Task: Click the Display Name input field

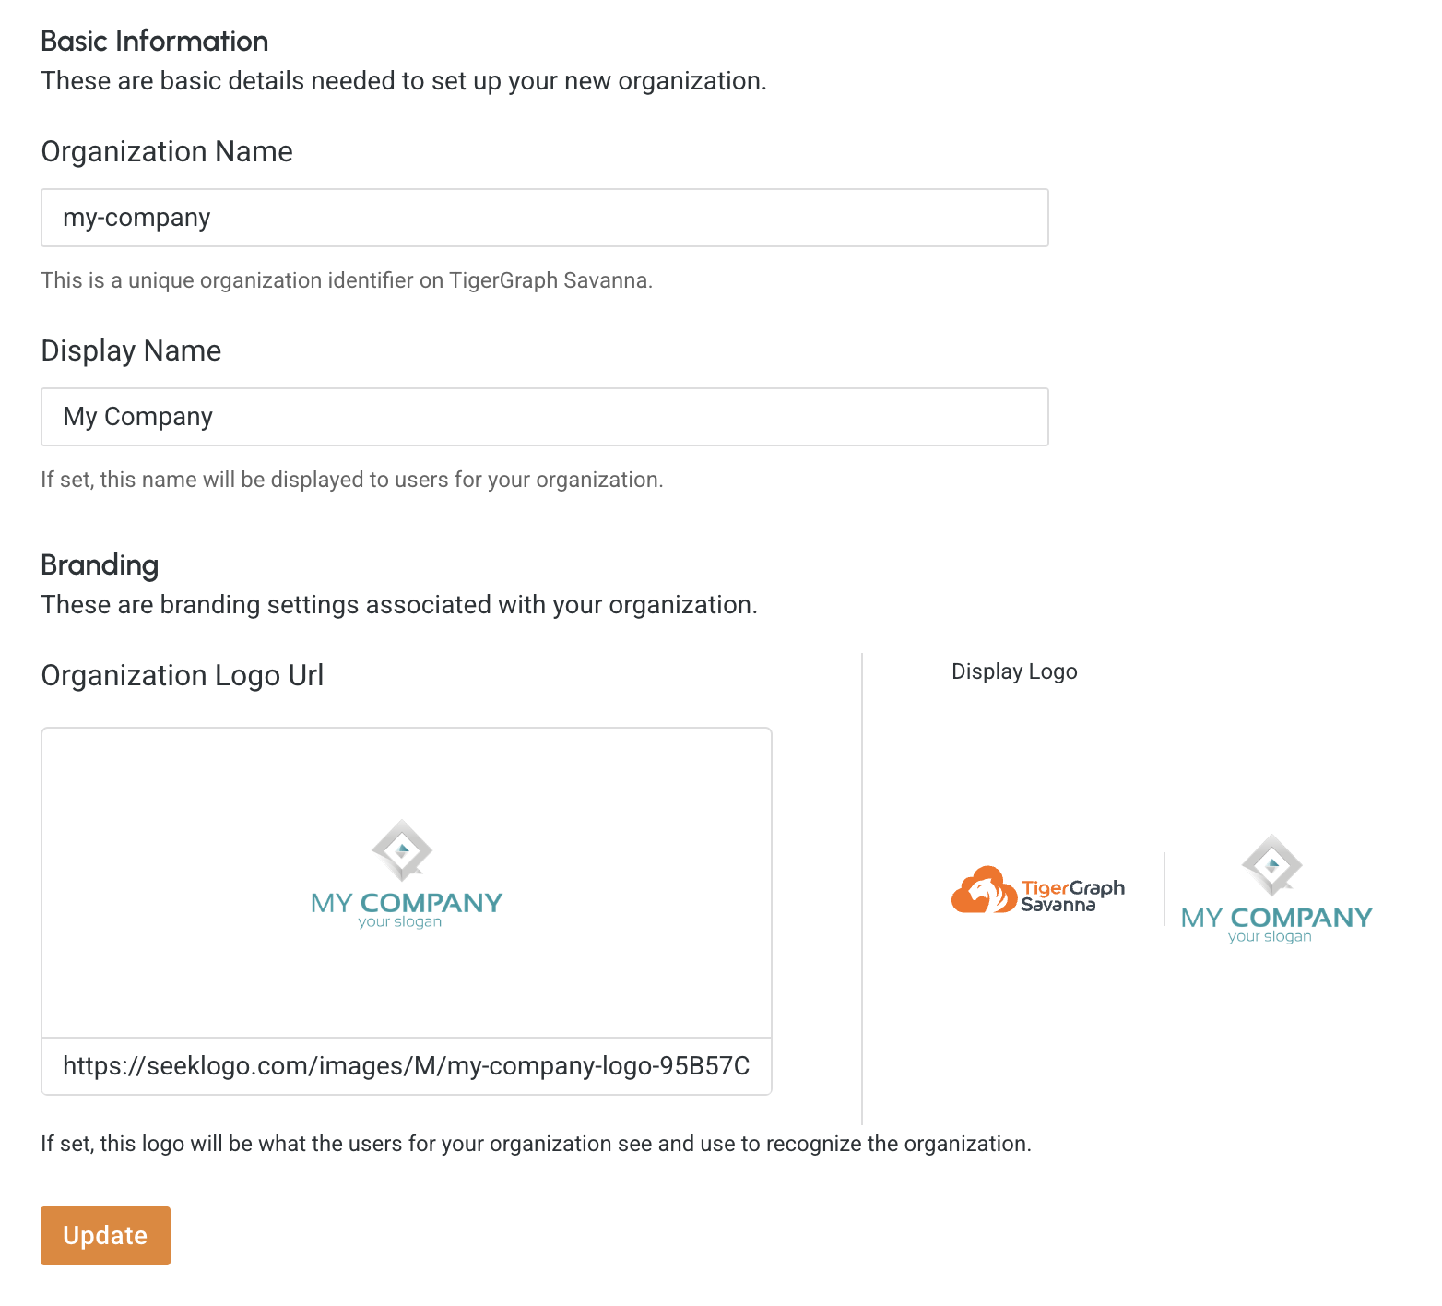Action: [544, 417]
